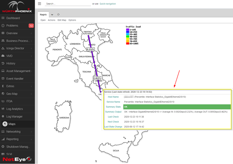Click the green 40-55% legend swatch

pyautogui.click(x=127, y=37)
